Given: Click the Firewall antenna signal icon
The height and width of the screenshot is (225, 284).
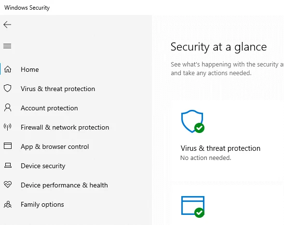Looking at the screenshot, I should coord(8,127).
